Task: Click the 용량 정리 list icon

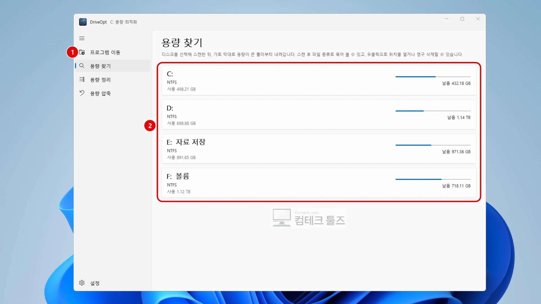Action: pos(82,79)
